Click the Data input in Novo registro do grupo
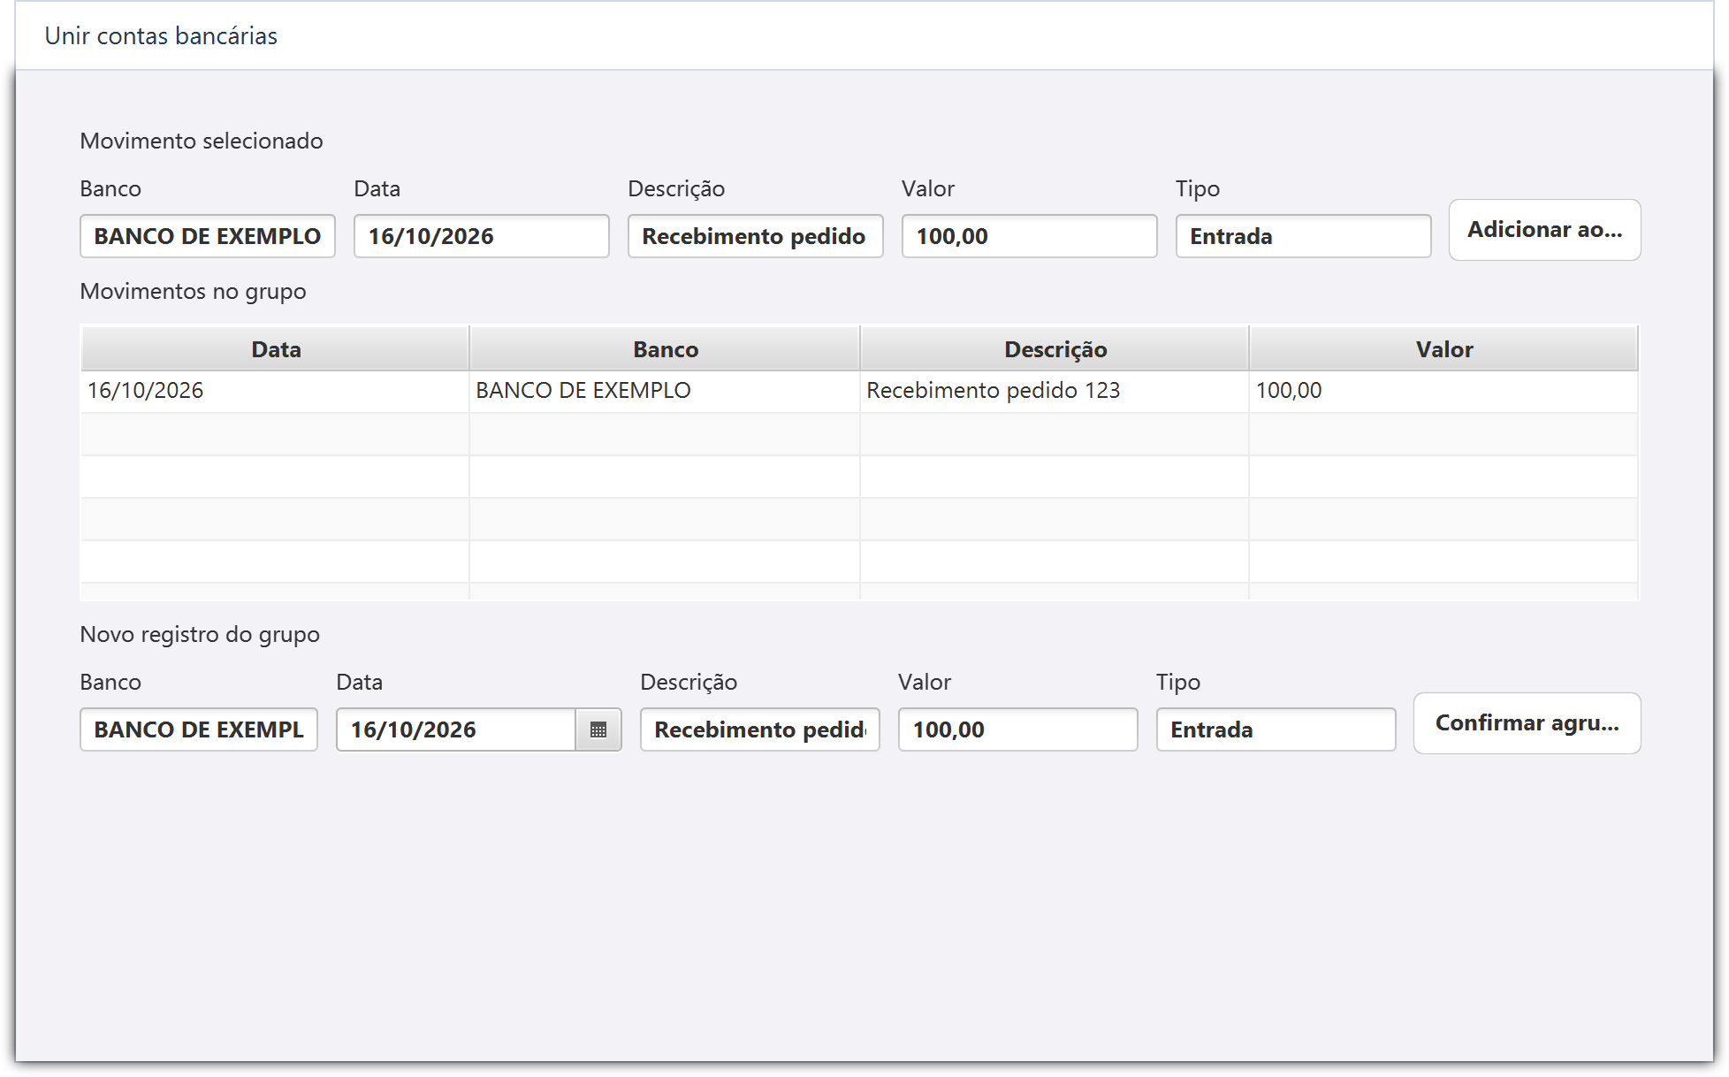Screen dimensions: 1729x1077 pos(456,729)
